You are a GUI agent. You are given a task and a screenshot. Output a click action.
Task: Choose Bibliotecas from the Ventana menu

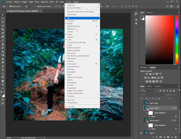tap(72, 29)
